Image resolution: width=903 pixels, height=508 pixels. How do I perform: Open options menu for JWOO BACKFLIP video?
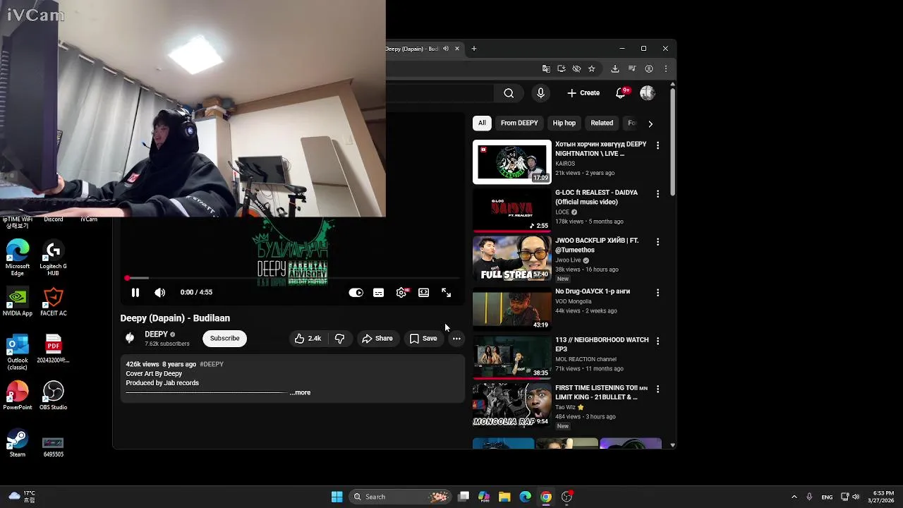[657, 241]
